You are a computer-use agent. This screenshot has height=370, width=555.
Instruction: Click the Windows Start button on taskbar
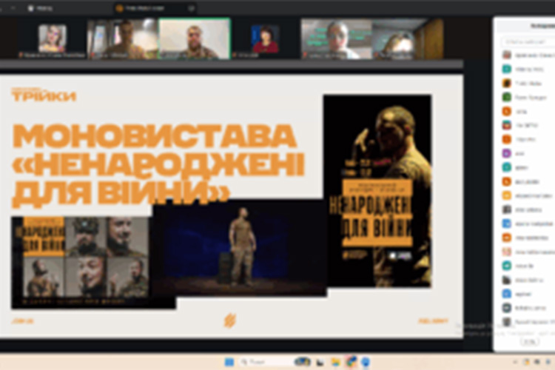[229, 362]
